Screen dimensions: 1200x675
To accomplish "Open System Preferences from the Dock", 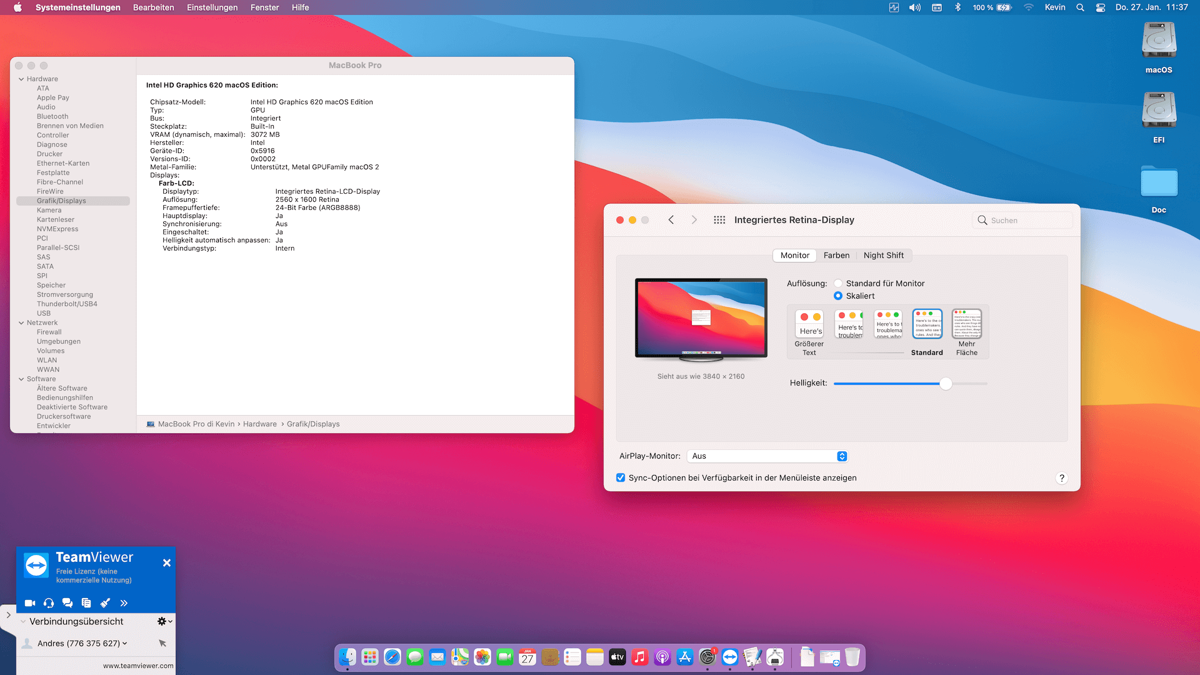I will (x=707, y=657).
